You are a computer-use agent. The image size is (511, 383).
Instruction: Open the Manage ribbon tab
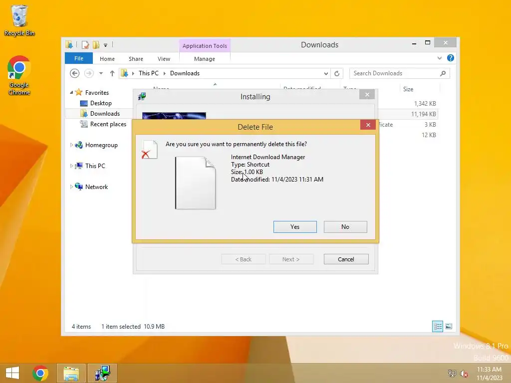(x=204, y=59)
